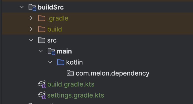The height and width of the screenshot is (104, 193).
Task: Click the main module folder icon
Action: (51, 51)
